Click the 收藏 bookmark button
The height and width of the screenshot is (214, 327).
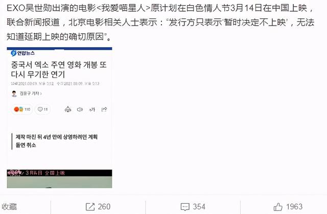(9, 207)
